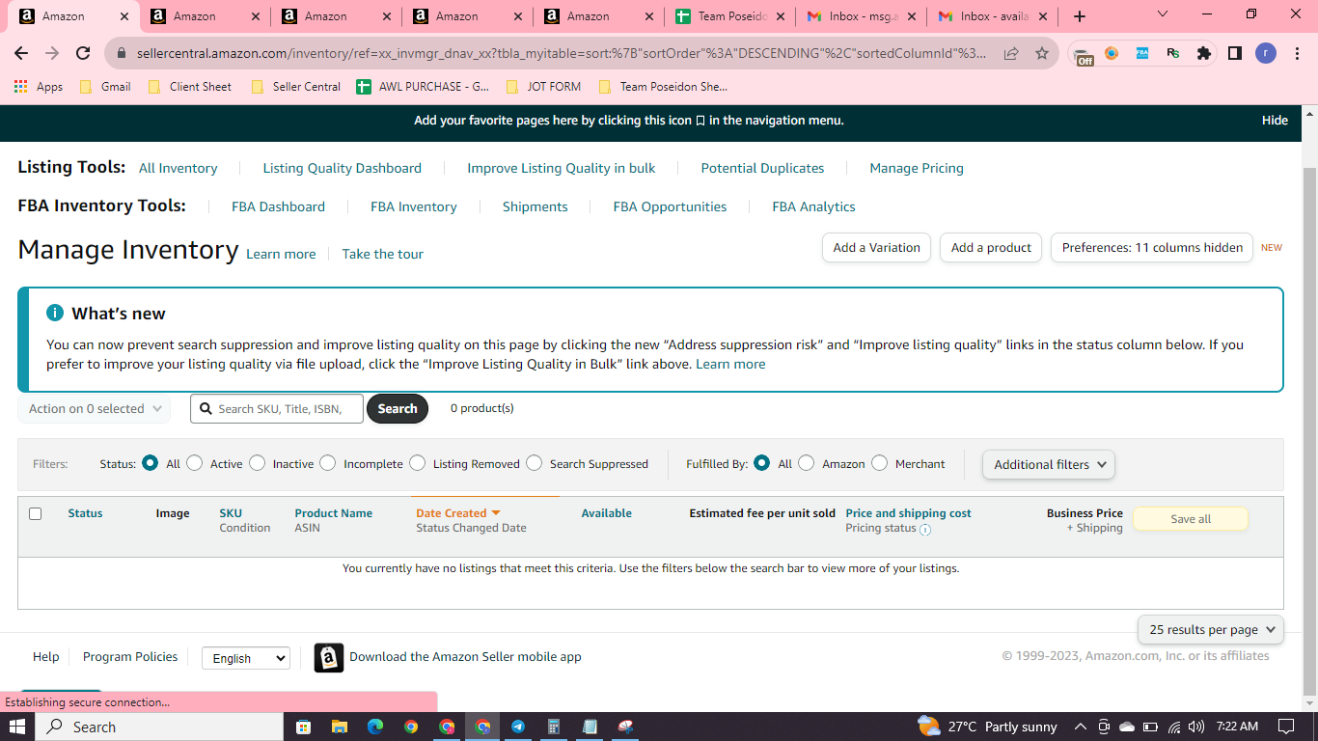Click the volume icon in system tray
This screenshot has width=1318, height=741.
[1196, 727]
